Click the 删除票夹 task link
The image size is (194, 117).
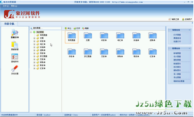[x=177, y=70]
